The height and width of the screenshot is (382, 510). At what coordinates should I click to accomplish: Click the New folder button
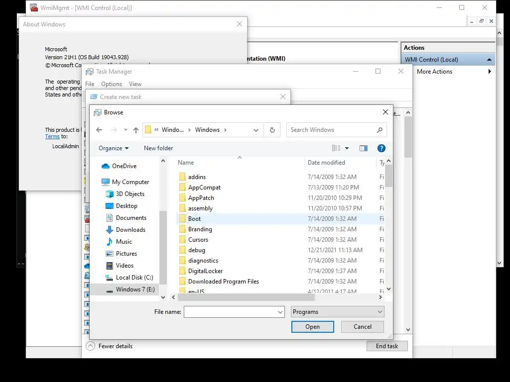point(158,148)
